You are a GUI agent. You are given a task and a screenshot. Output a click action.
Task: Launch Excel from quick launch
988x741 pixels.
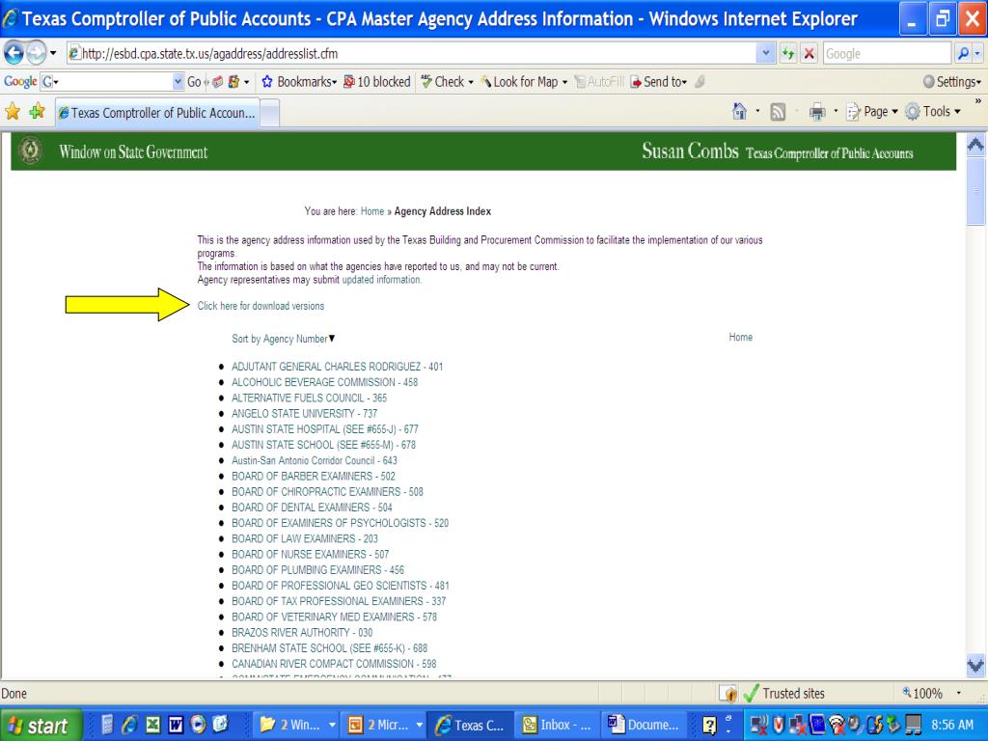click(x=153, y=725)
